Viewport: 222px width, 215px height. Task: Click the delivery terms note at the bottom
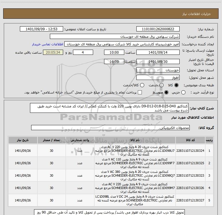(x=109, y=212)
